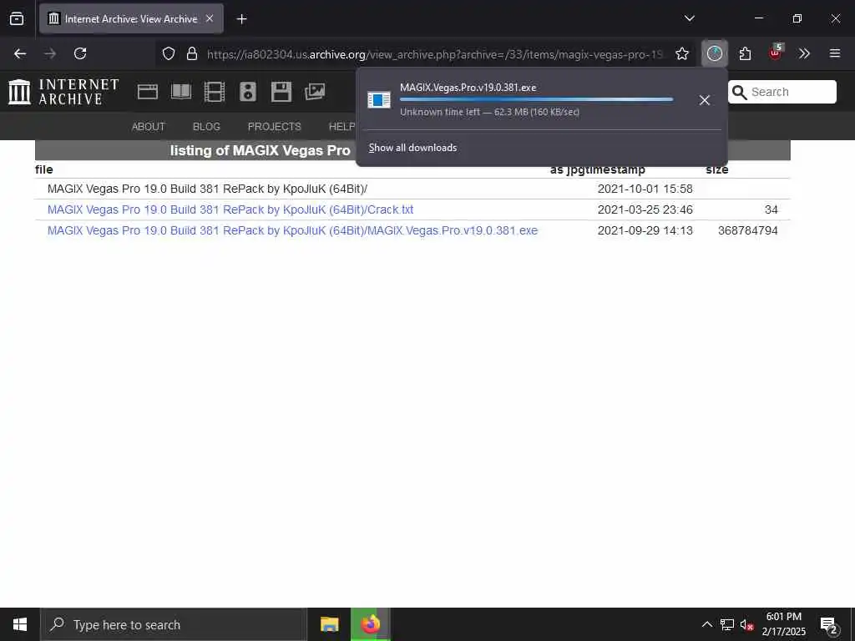Show more tools overflow chevron
This screenshot has height=641, width=855.
804,53
